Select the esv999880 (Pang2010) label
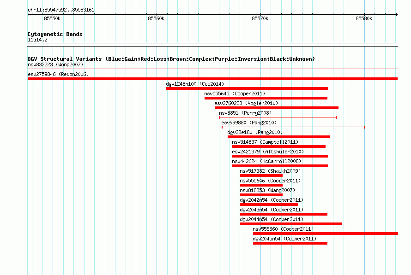Viewport: 411px width, 275px height. 249,123
